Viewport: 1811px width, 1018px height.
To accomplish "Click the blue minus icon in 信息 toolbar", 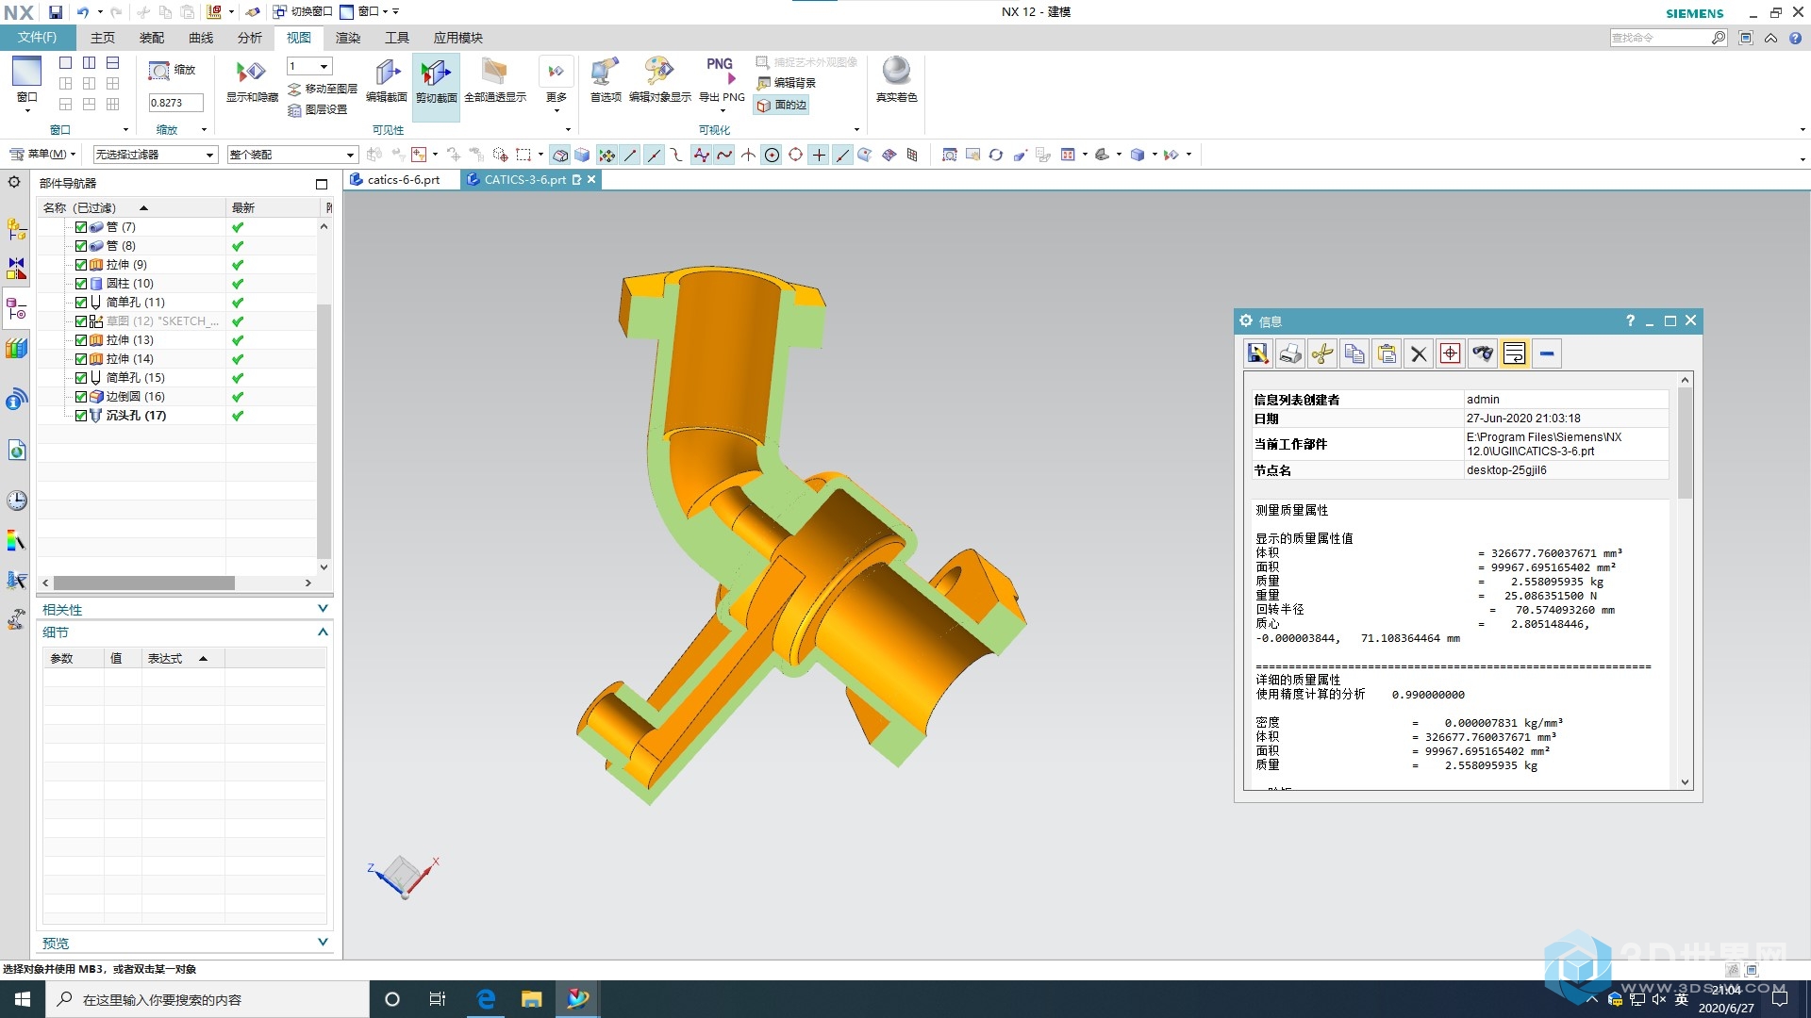I will [x=1547, y=353].
